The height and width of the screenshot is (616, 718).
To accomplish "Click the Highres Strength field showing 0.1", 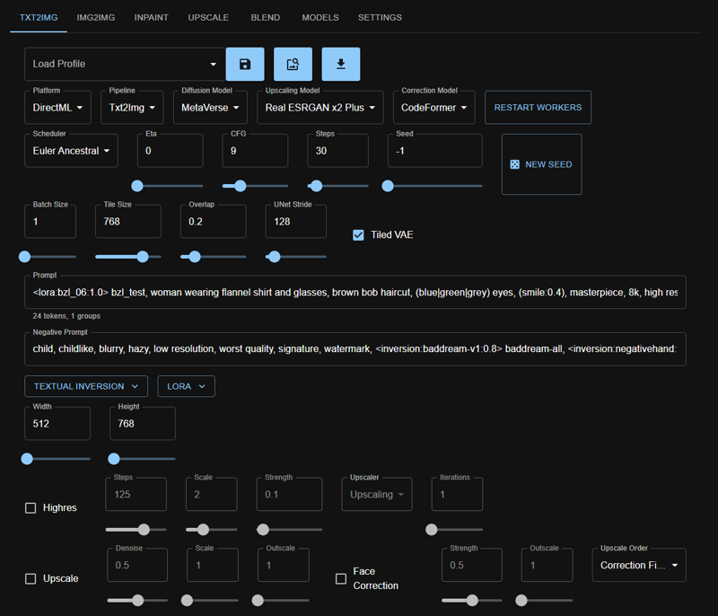I will [289, 495].
